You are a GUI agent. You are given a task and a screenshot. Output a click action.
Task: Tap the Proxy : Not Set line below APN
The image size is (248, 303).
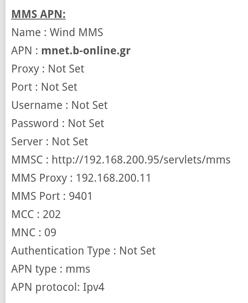pos(48,69)
